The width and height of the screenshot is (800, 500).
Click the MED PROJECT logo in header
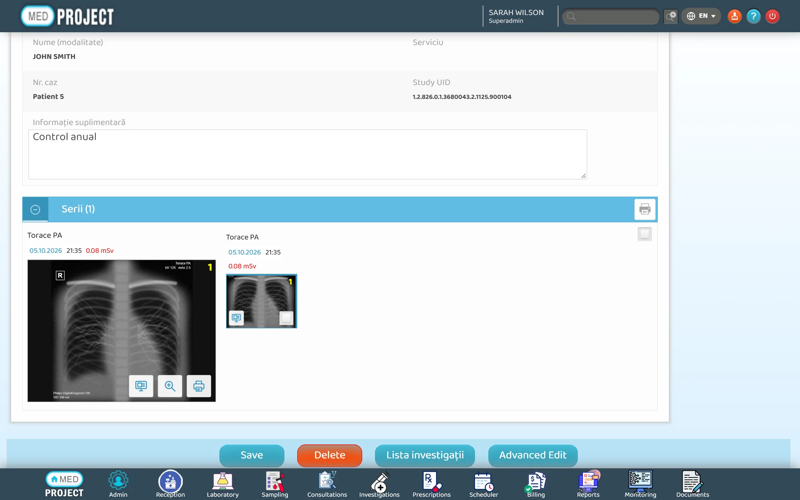pyautogui.click(x=67, y=16)
